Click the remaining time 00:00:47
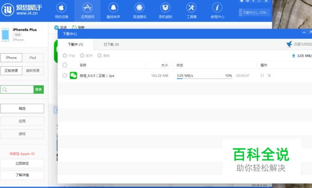 243,76
